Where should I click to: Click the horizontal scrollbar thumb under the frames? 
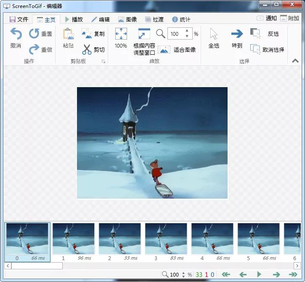pyautogui.click(x=37, y=266)
